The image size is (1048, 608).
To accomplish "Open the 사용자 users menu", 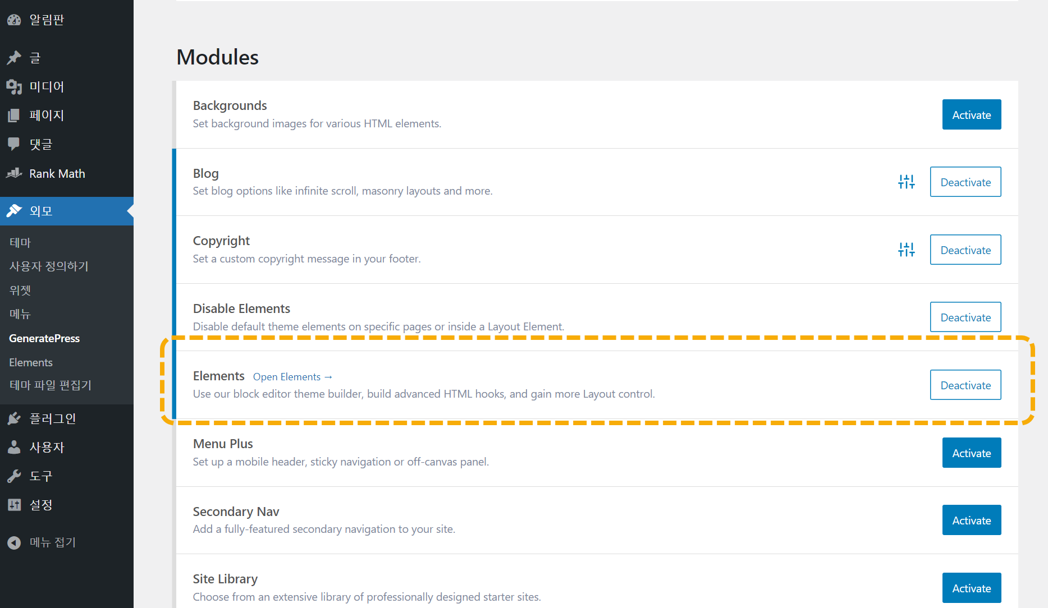I will coord(67,447).
